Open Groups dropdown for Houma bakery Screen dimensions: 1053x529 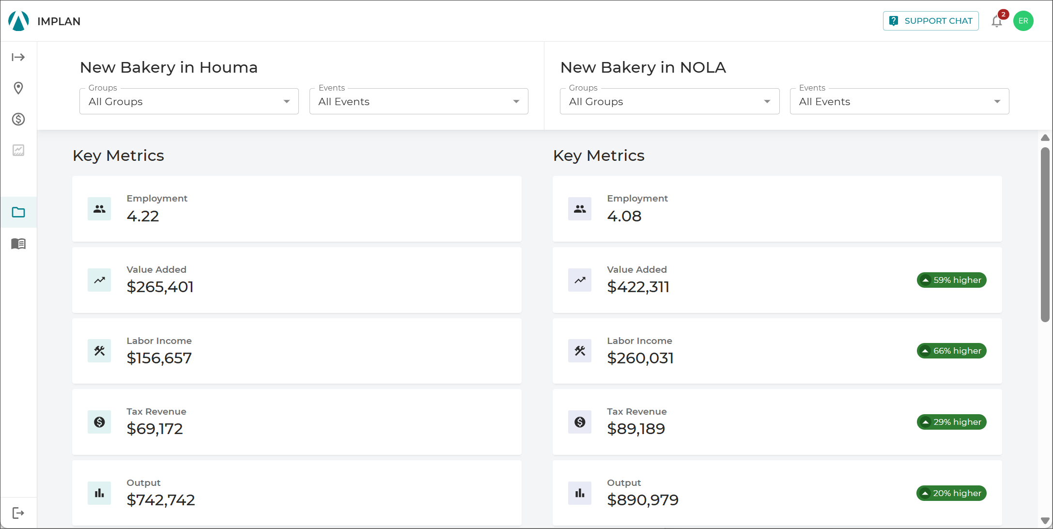pos(189,101)
